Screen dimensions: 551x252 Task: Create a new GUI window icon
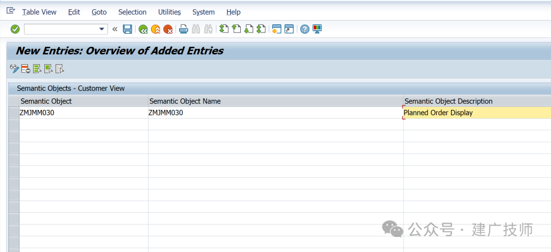277,29
